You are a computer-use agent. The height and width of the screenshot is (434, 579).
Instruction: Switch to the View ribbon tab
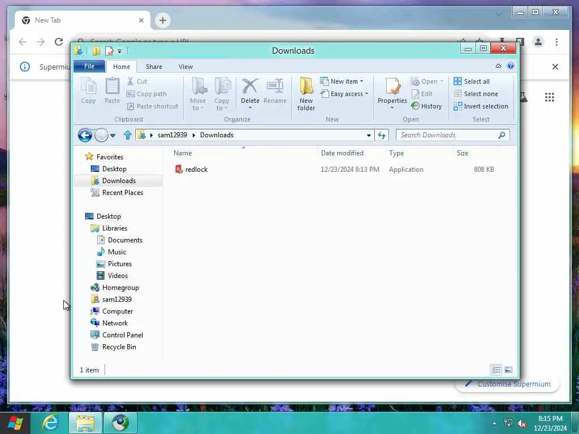coord(185,67)
